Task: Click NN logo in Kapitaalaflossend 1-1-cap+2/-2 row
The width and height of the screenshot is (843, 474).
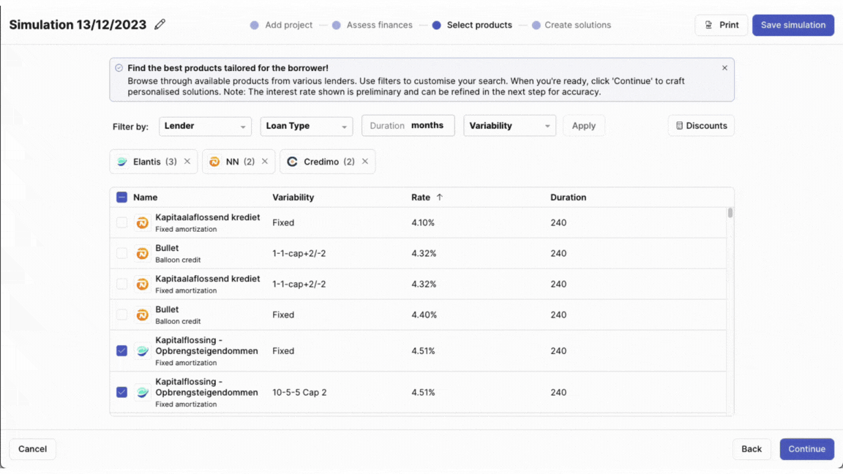Action: (x=142, y=284)
